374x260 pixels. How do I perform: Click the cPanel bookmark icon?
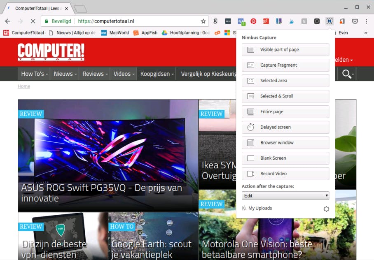point(217,32)
